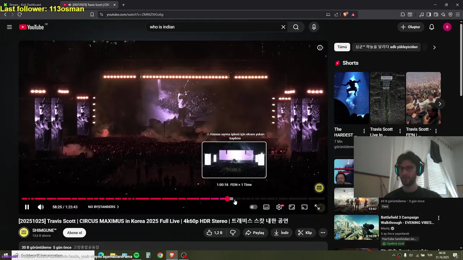Open the SHIMGUNE™ channel name link

(44, 230)
